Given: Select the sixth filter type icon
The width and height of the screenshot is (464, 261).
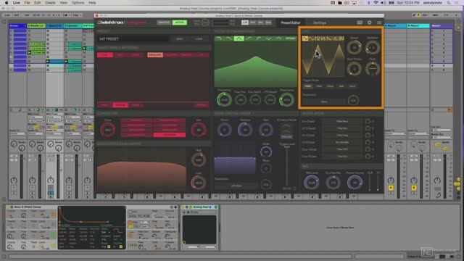Looking at the screenshot, I should (269, 38).
